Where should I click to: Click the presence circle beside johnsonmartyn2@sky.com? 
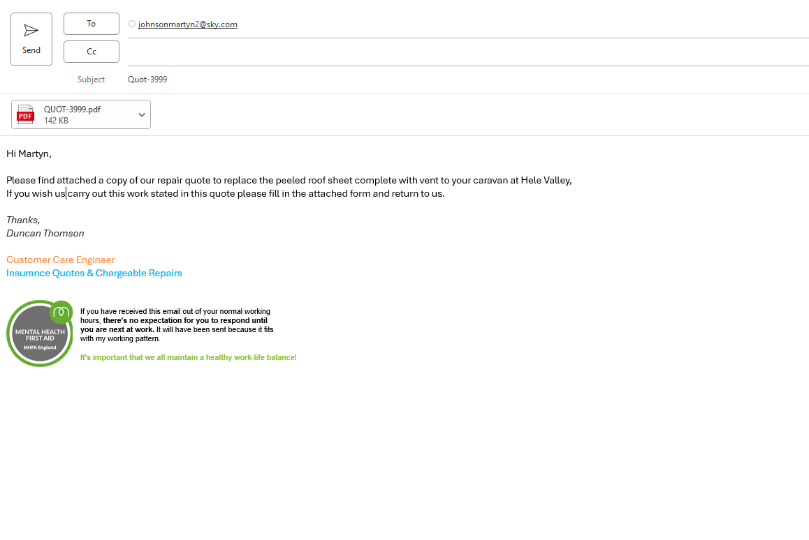[132, 24]
